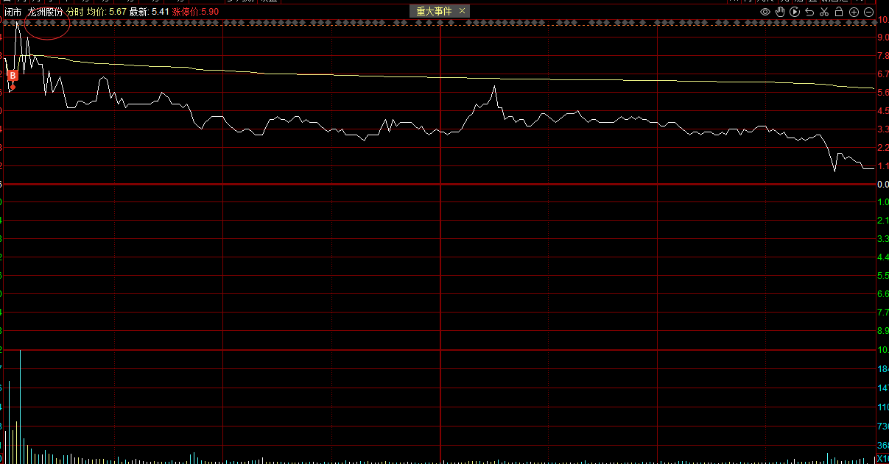Click the 0.0 baseline axis label

tap(882, 185)
